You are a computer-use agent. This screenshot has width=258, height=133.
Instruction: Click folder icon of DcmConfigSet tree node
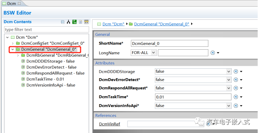click(x=18, y=43)
